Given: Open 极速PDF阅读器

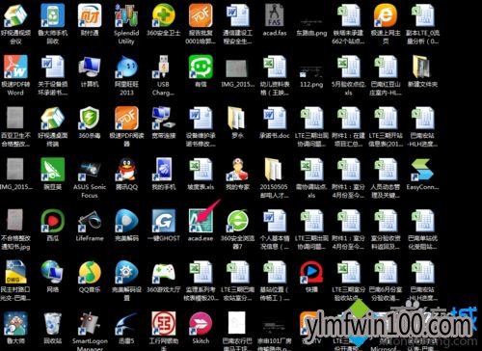Looking at the screenshot, I should [126, 126].
